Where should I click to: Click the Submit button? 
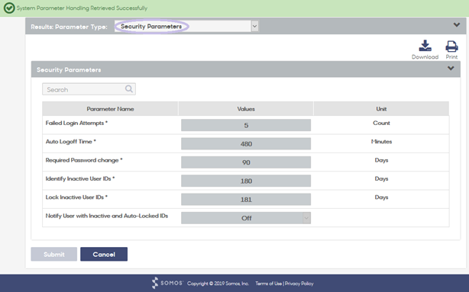pyautogui.click(x=53, y=254)
